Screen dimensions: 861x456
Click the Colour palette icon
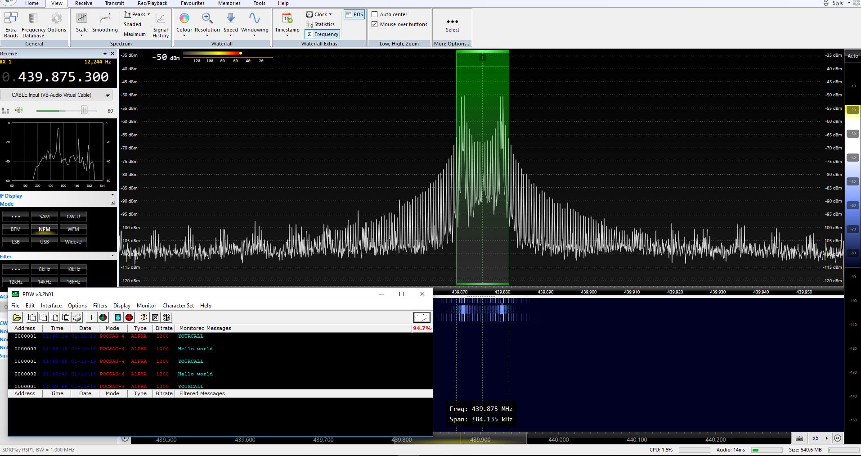pos(184,18)
